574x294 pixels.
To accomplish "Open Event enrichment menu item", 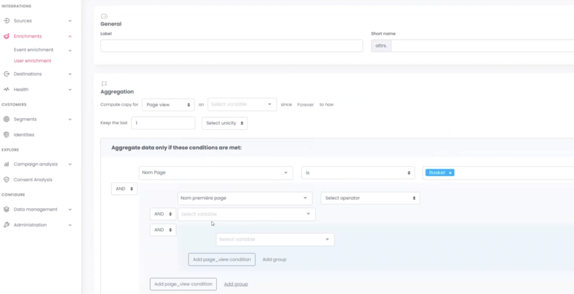I will [34, 50].
